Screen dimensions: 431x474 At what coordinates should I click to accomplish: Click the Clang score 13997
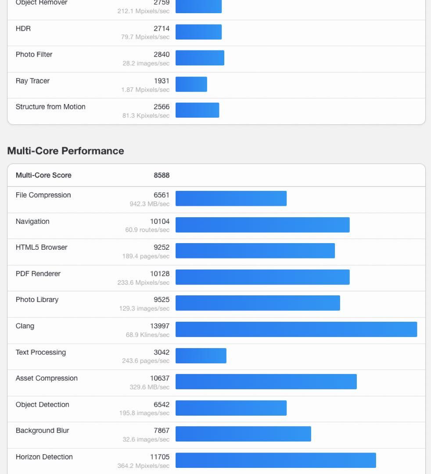pyautogui.click(x=160, y=326)
